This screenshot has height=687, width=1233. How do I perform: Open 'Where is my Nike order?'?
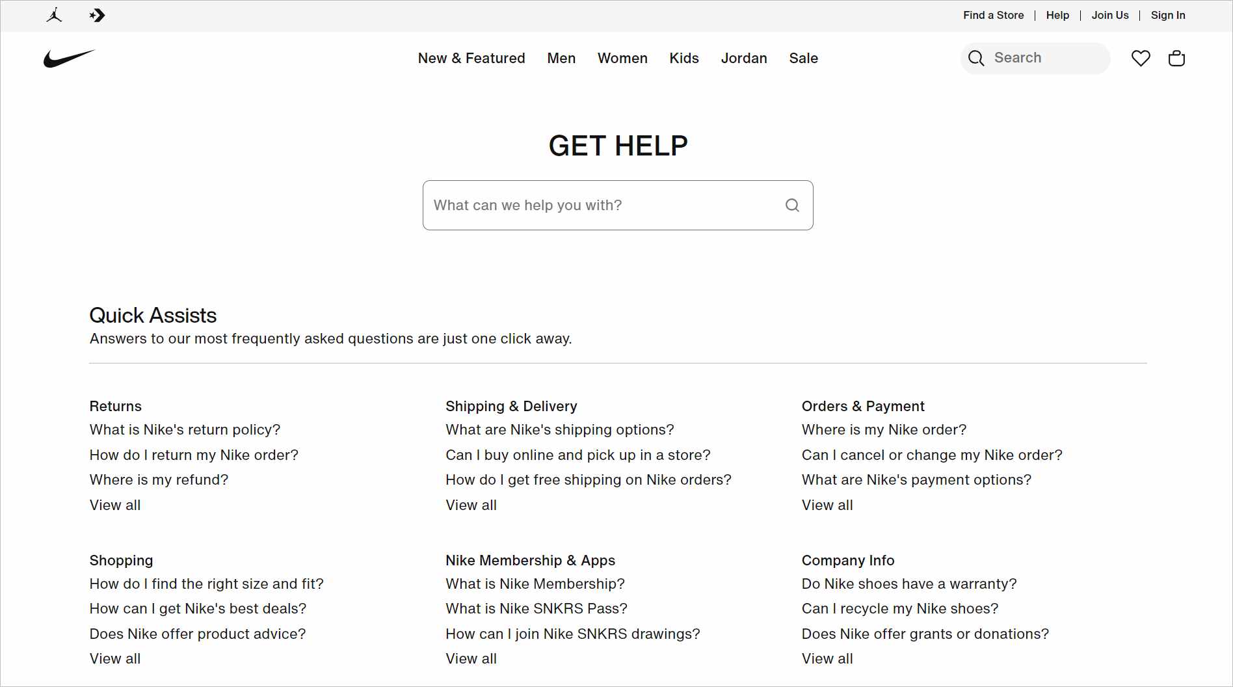(x=884, y=430)
